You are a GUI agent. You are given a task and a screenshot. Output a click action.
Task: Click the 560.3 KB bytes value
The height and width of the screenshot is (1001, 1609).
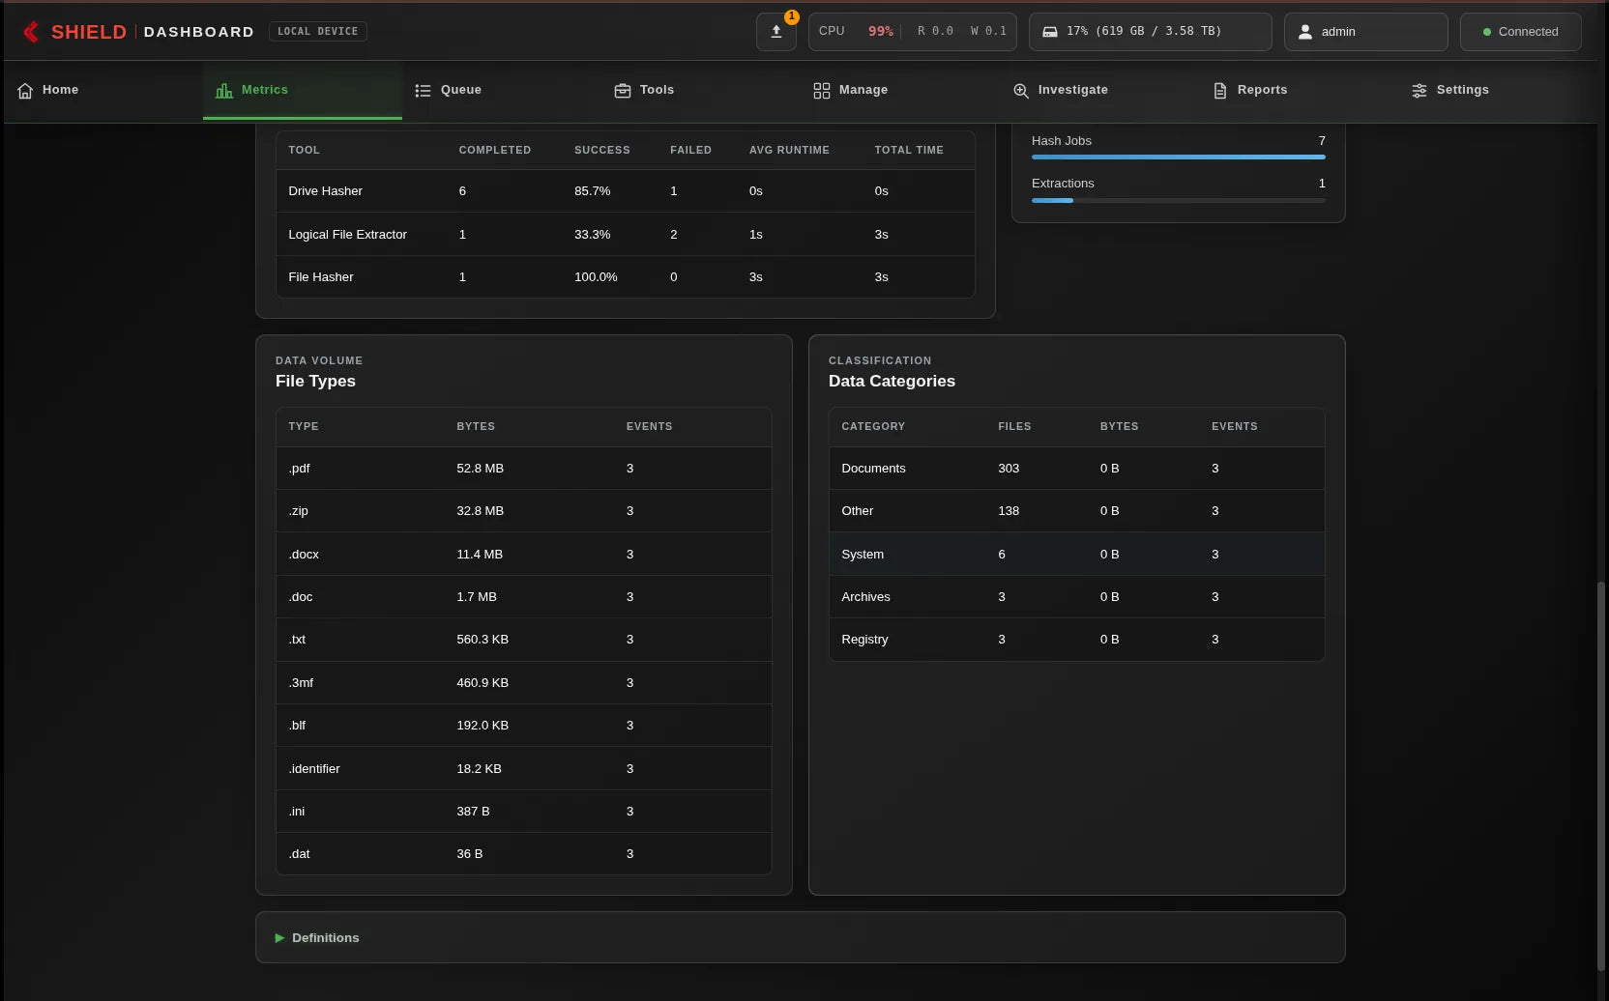(x=483, y=640)
